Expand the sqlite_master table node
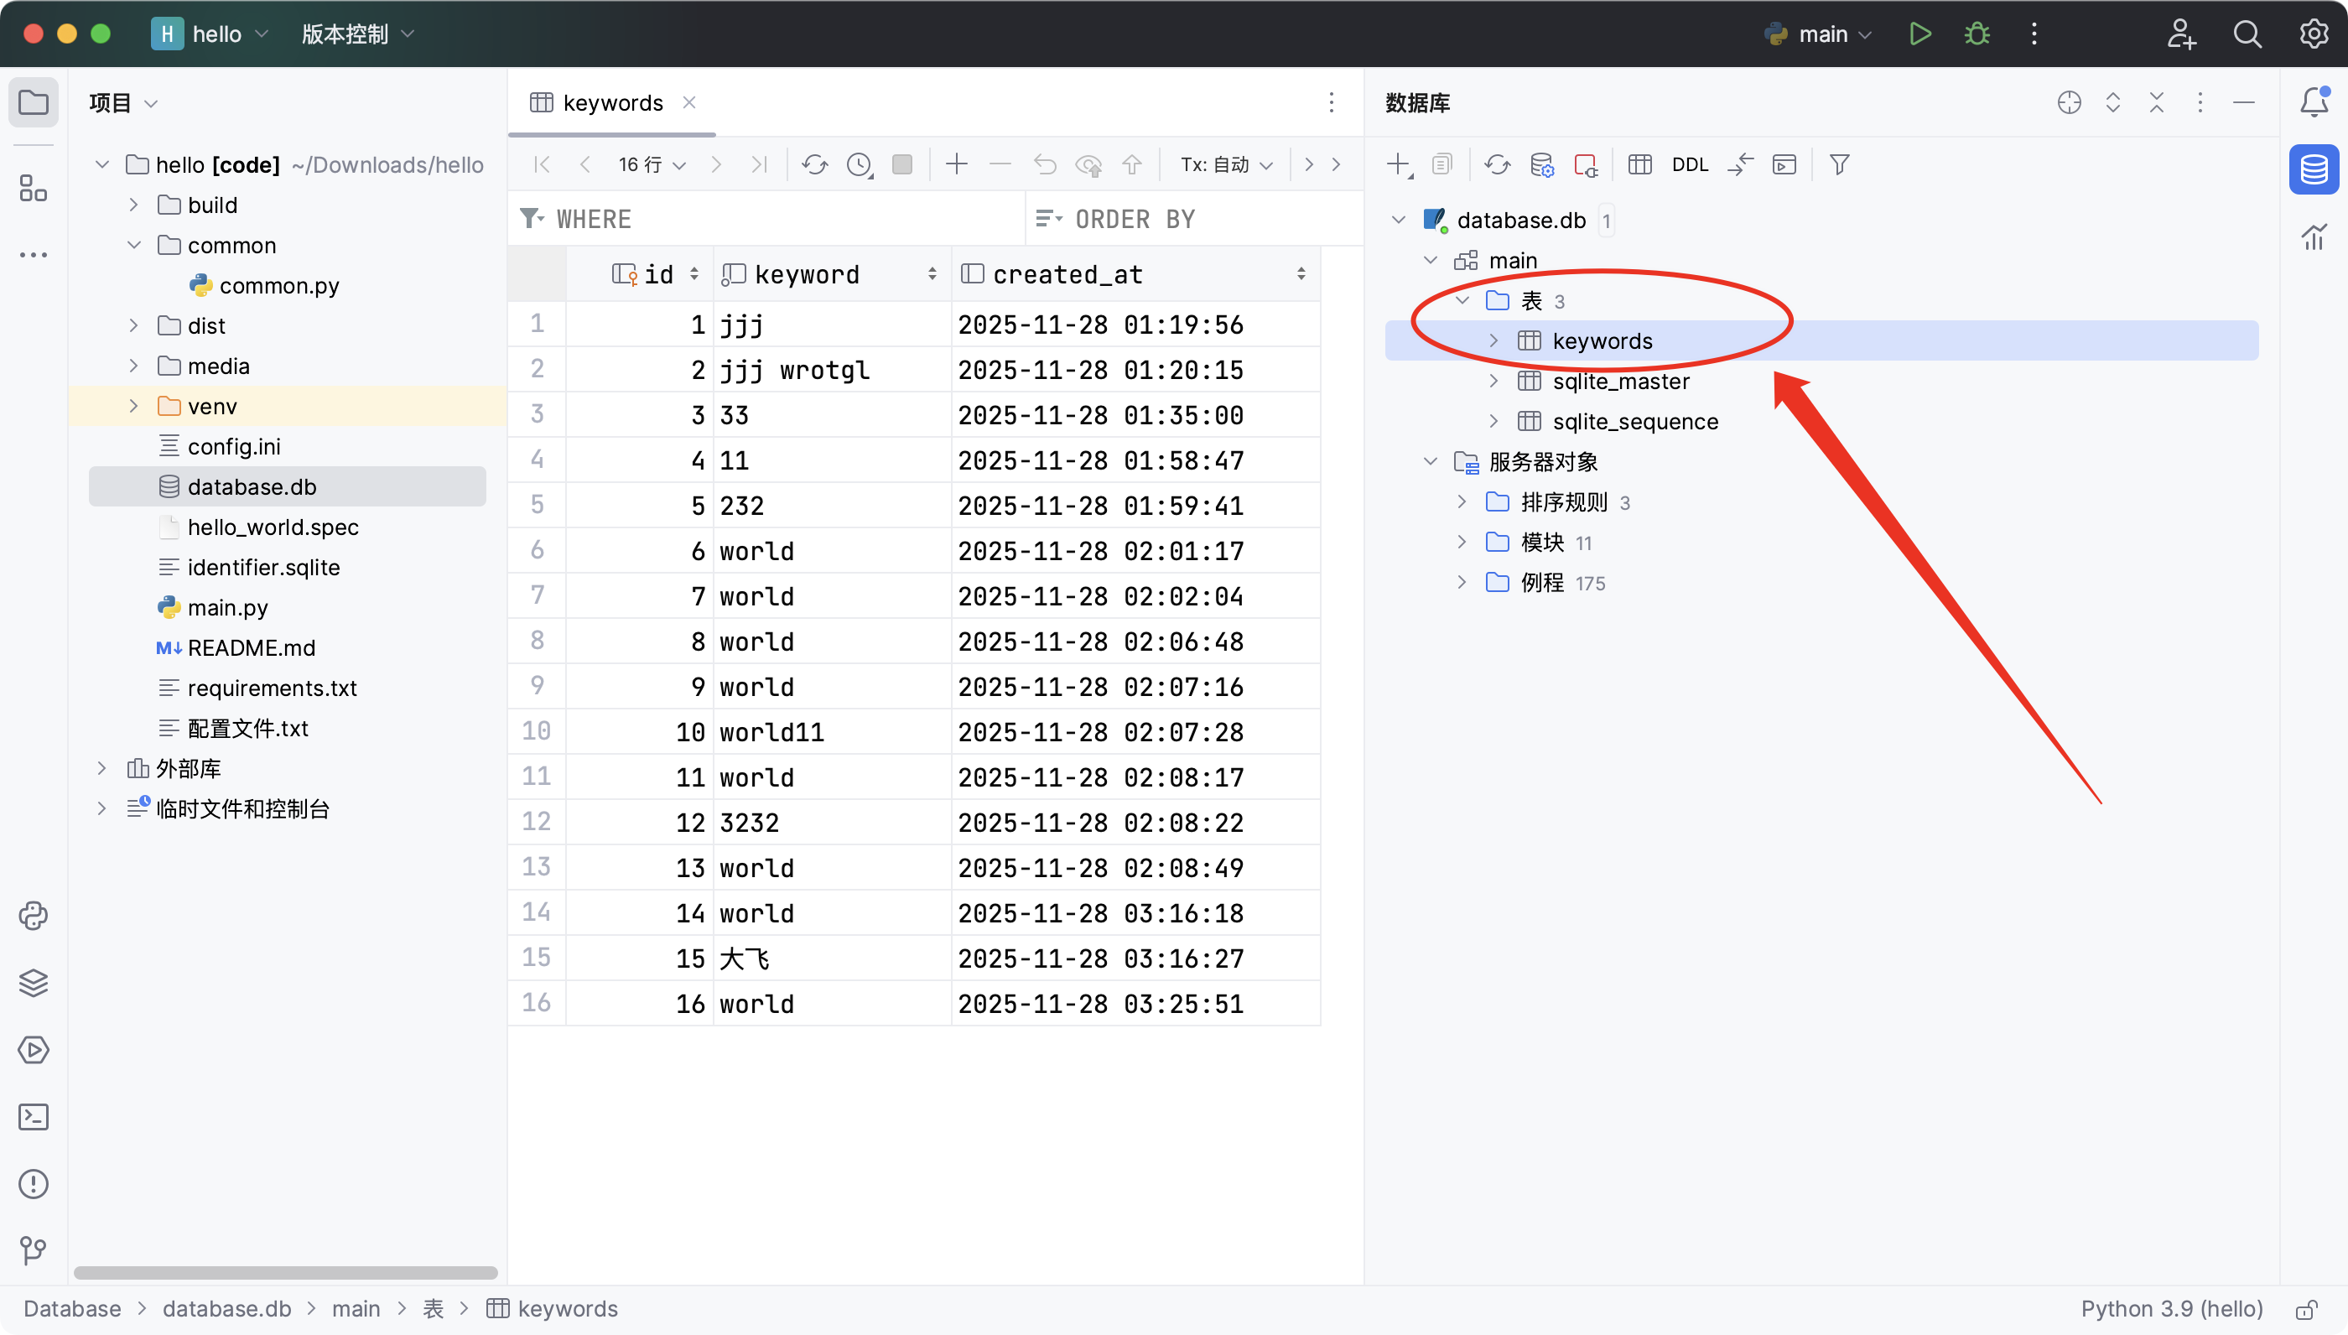 coord(1493,381)
